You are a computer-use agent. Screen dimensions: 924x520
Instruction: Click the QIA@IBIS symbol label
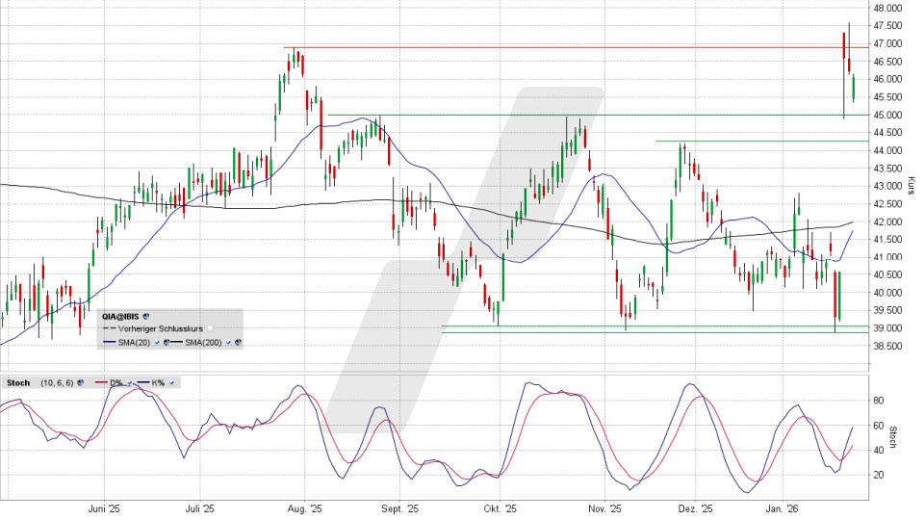(x=120, y=317)
